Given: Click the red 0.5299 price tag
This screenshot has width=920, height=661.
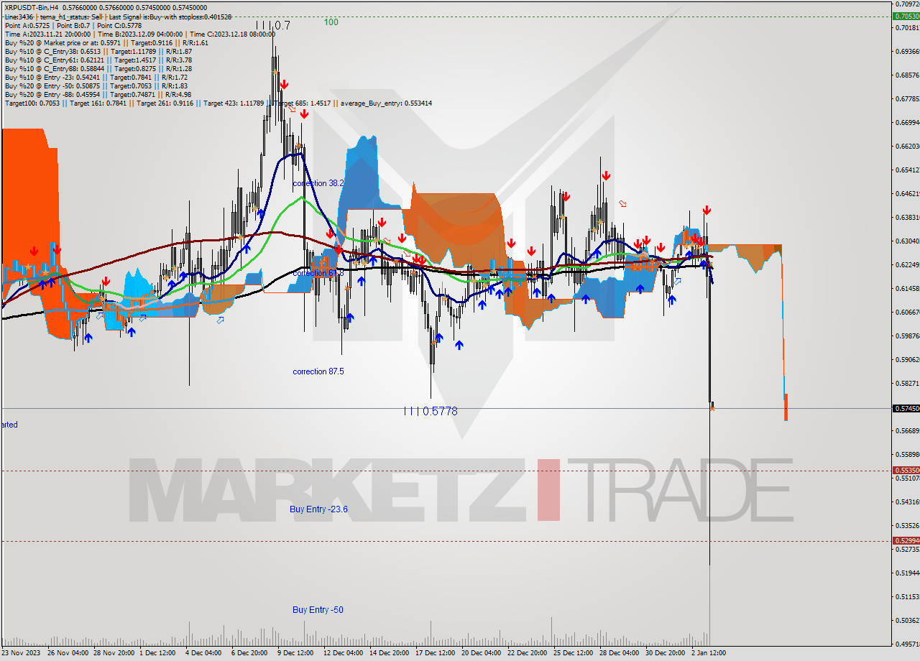Looking at the screenshot, I should 906,540.
